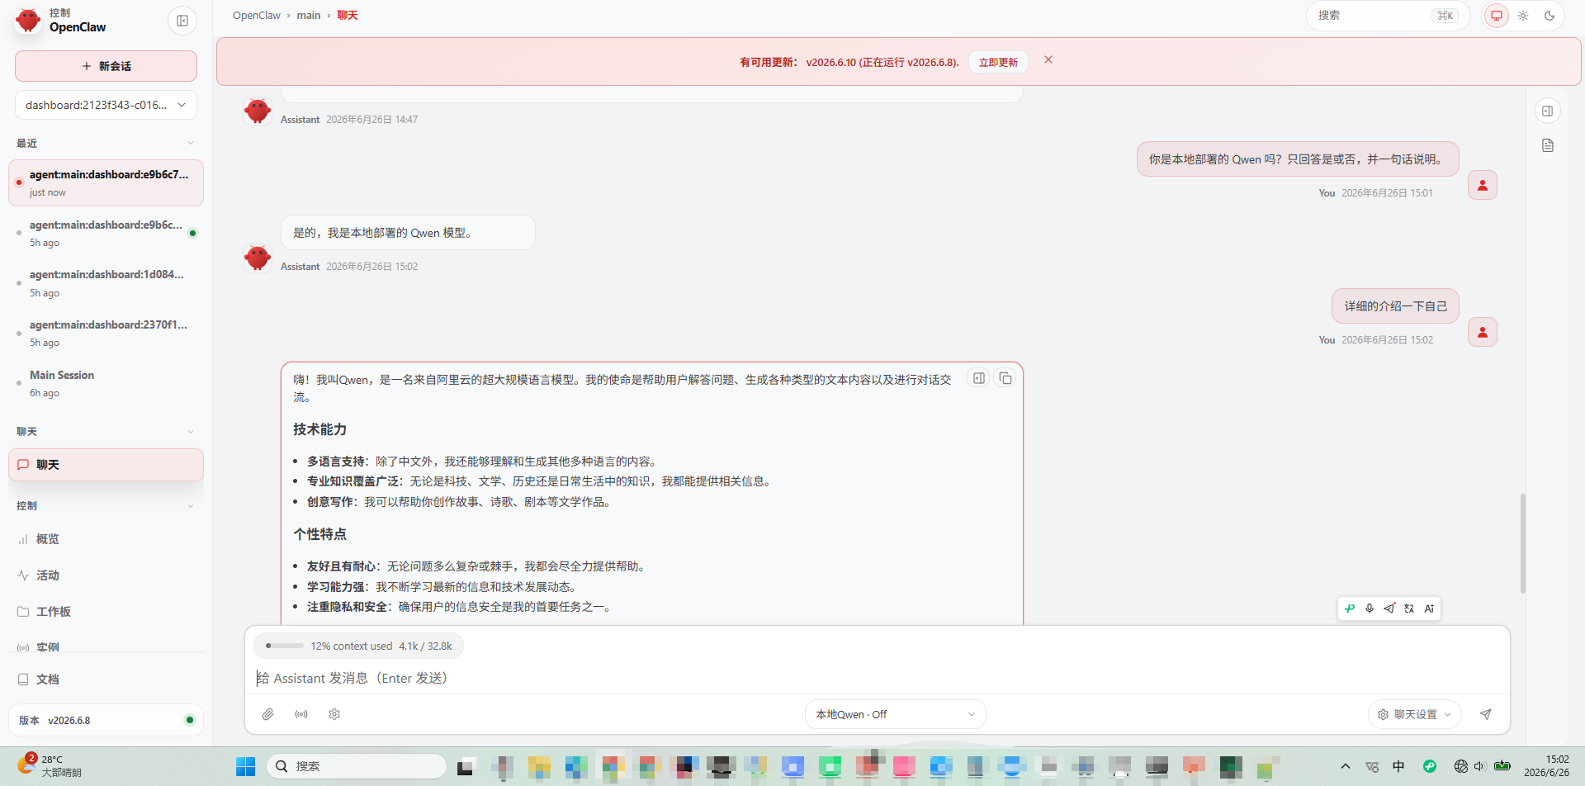Open composer gear settings icon
Screen dimensions: 1585x786
pyautogui.click(x=334, y=714)
